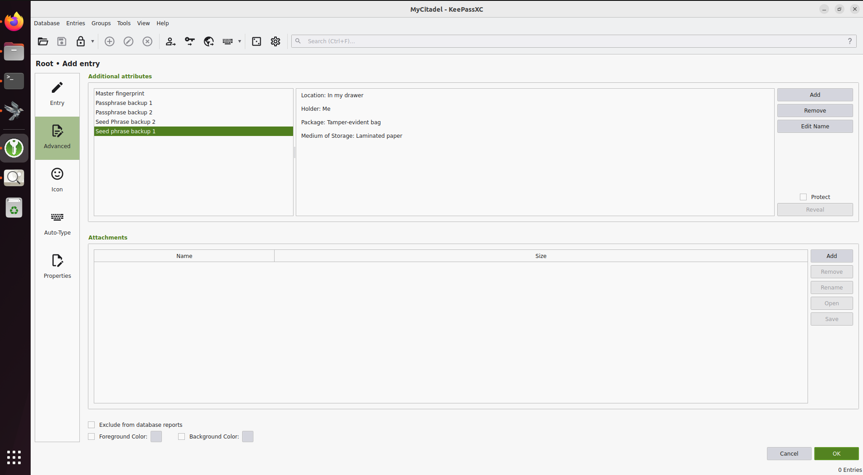863x475 pixels.
Task: Open the password generator dice icon
Action: point(257,41)
